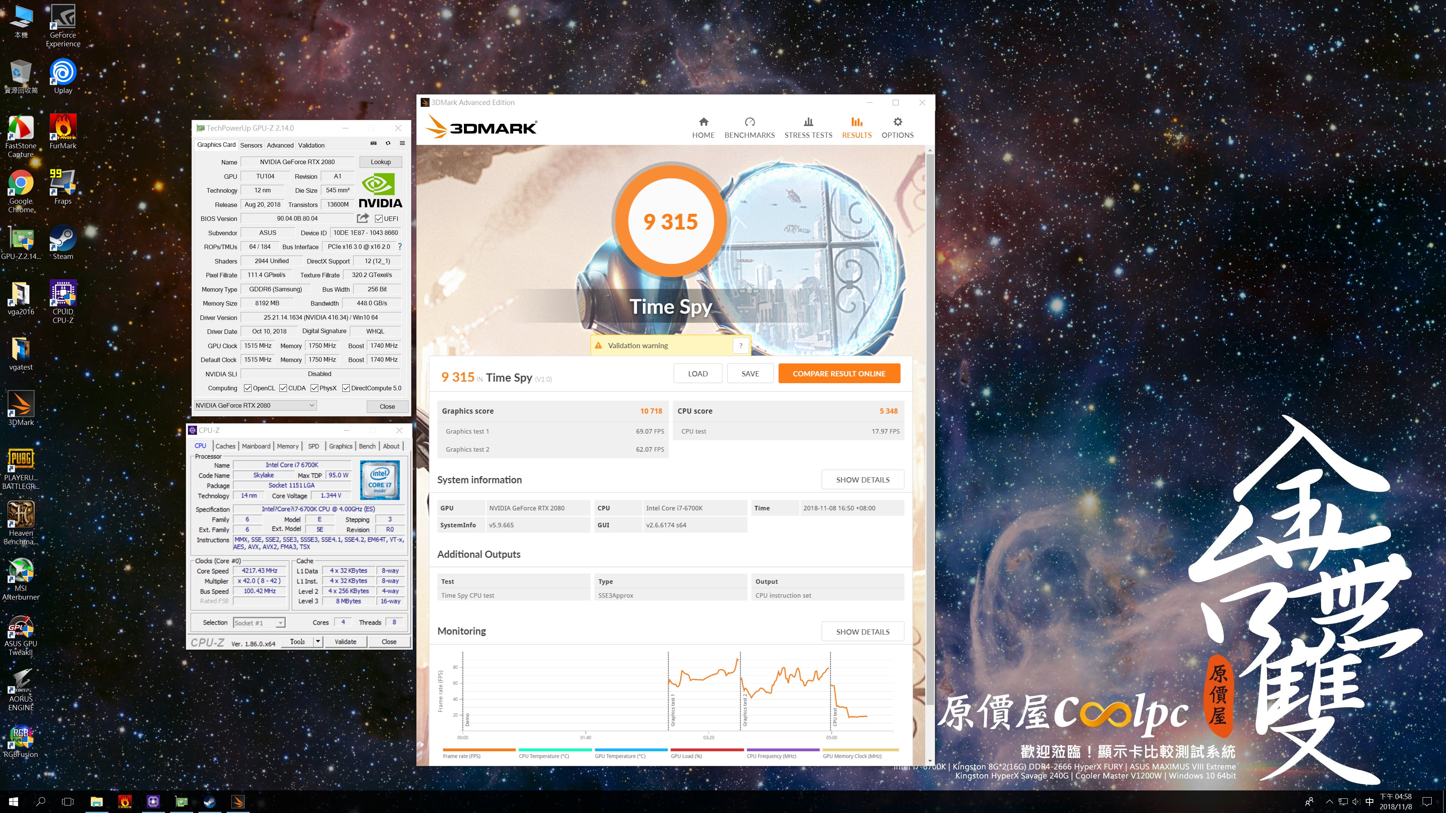This screenshot has width=1446, height=813.
Task: Open CPU-Z Caches tab
Action: (x=226, y=446)
